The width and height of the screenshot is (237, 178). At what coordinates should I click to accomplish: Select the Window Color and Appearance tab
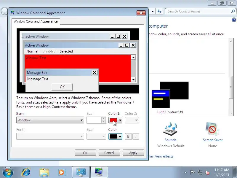tap(36, 21)
